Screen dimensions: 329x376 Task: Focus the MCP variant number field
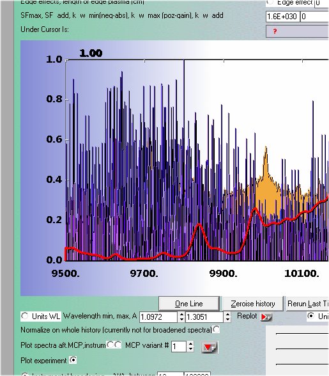[179, 347]
